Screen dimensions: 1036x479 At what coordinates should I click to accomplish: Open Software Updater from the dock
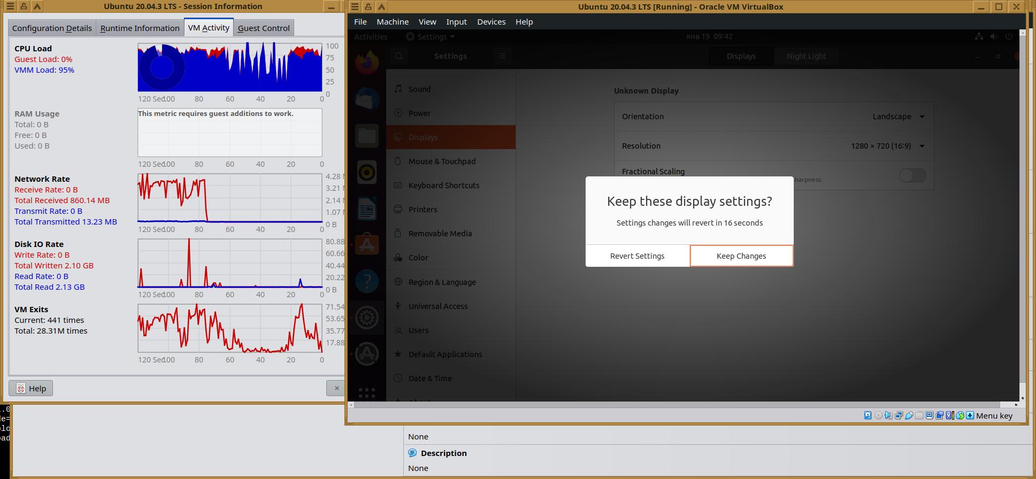point(367,354)
